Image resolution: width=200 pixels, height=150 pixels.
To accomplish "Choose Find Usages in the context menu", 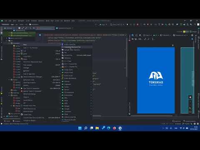I will 40,65.
